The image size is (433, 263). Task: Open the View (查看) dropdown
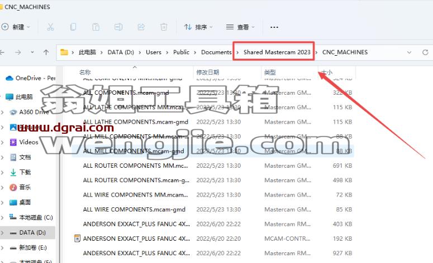click(x=240, y=27)
